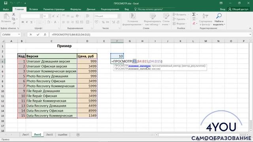Switch to the Формулы ribbon tab
Image resolution: width=253 pixels, height=142 pixels.
[x=76, y=9]
